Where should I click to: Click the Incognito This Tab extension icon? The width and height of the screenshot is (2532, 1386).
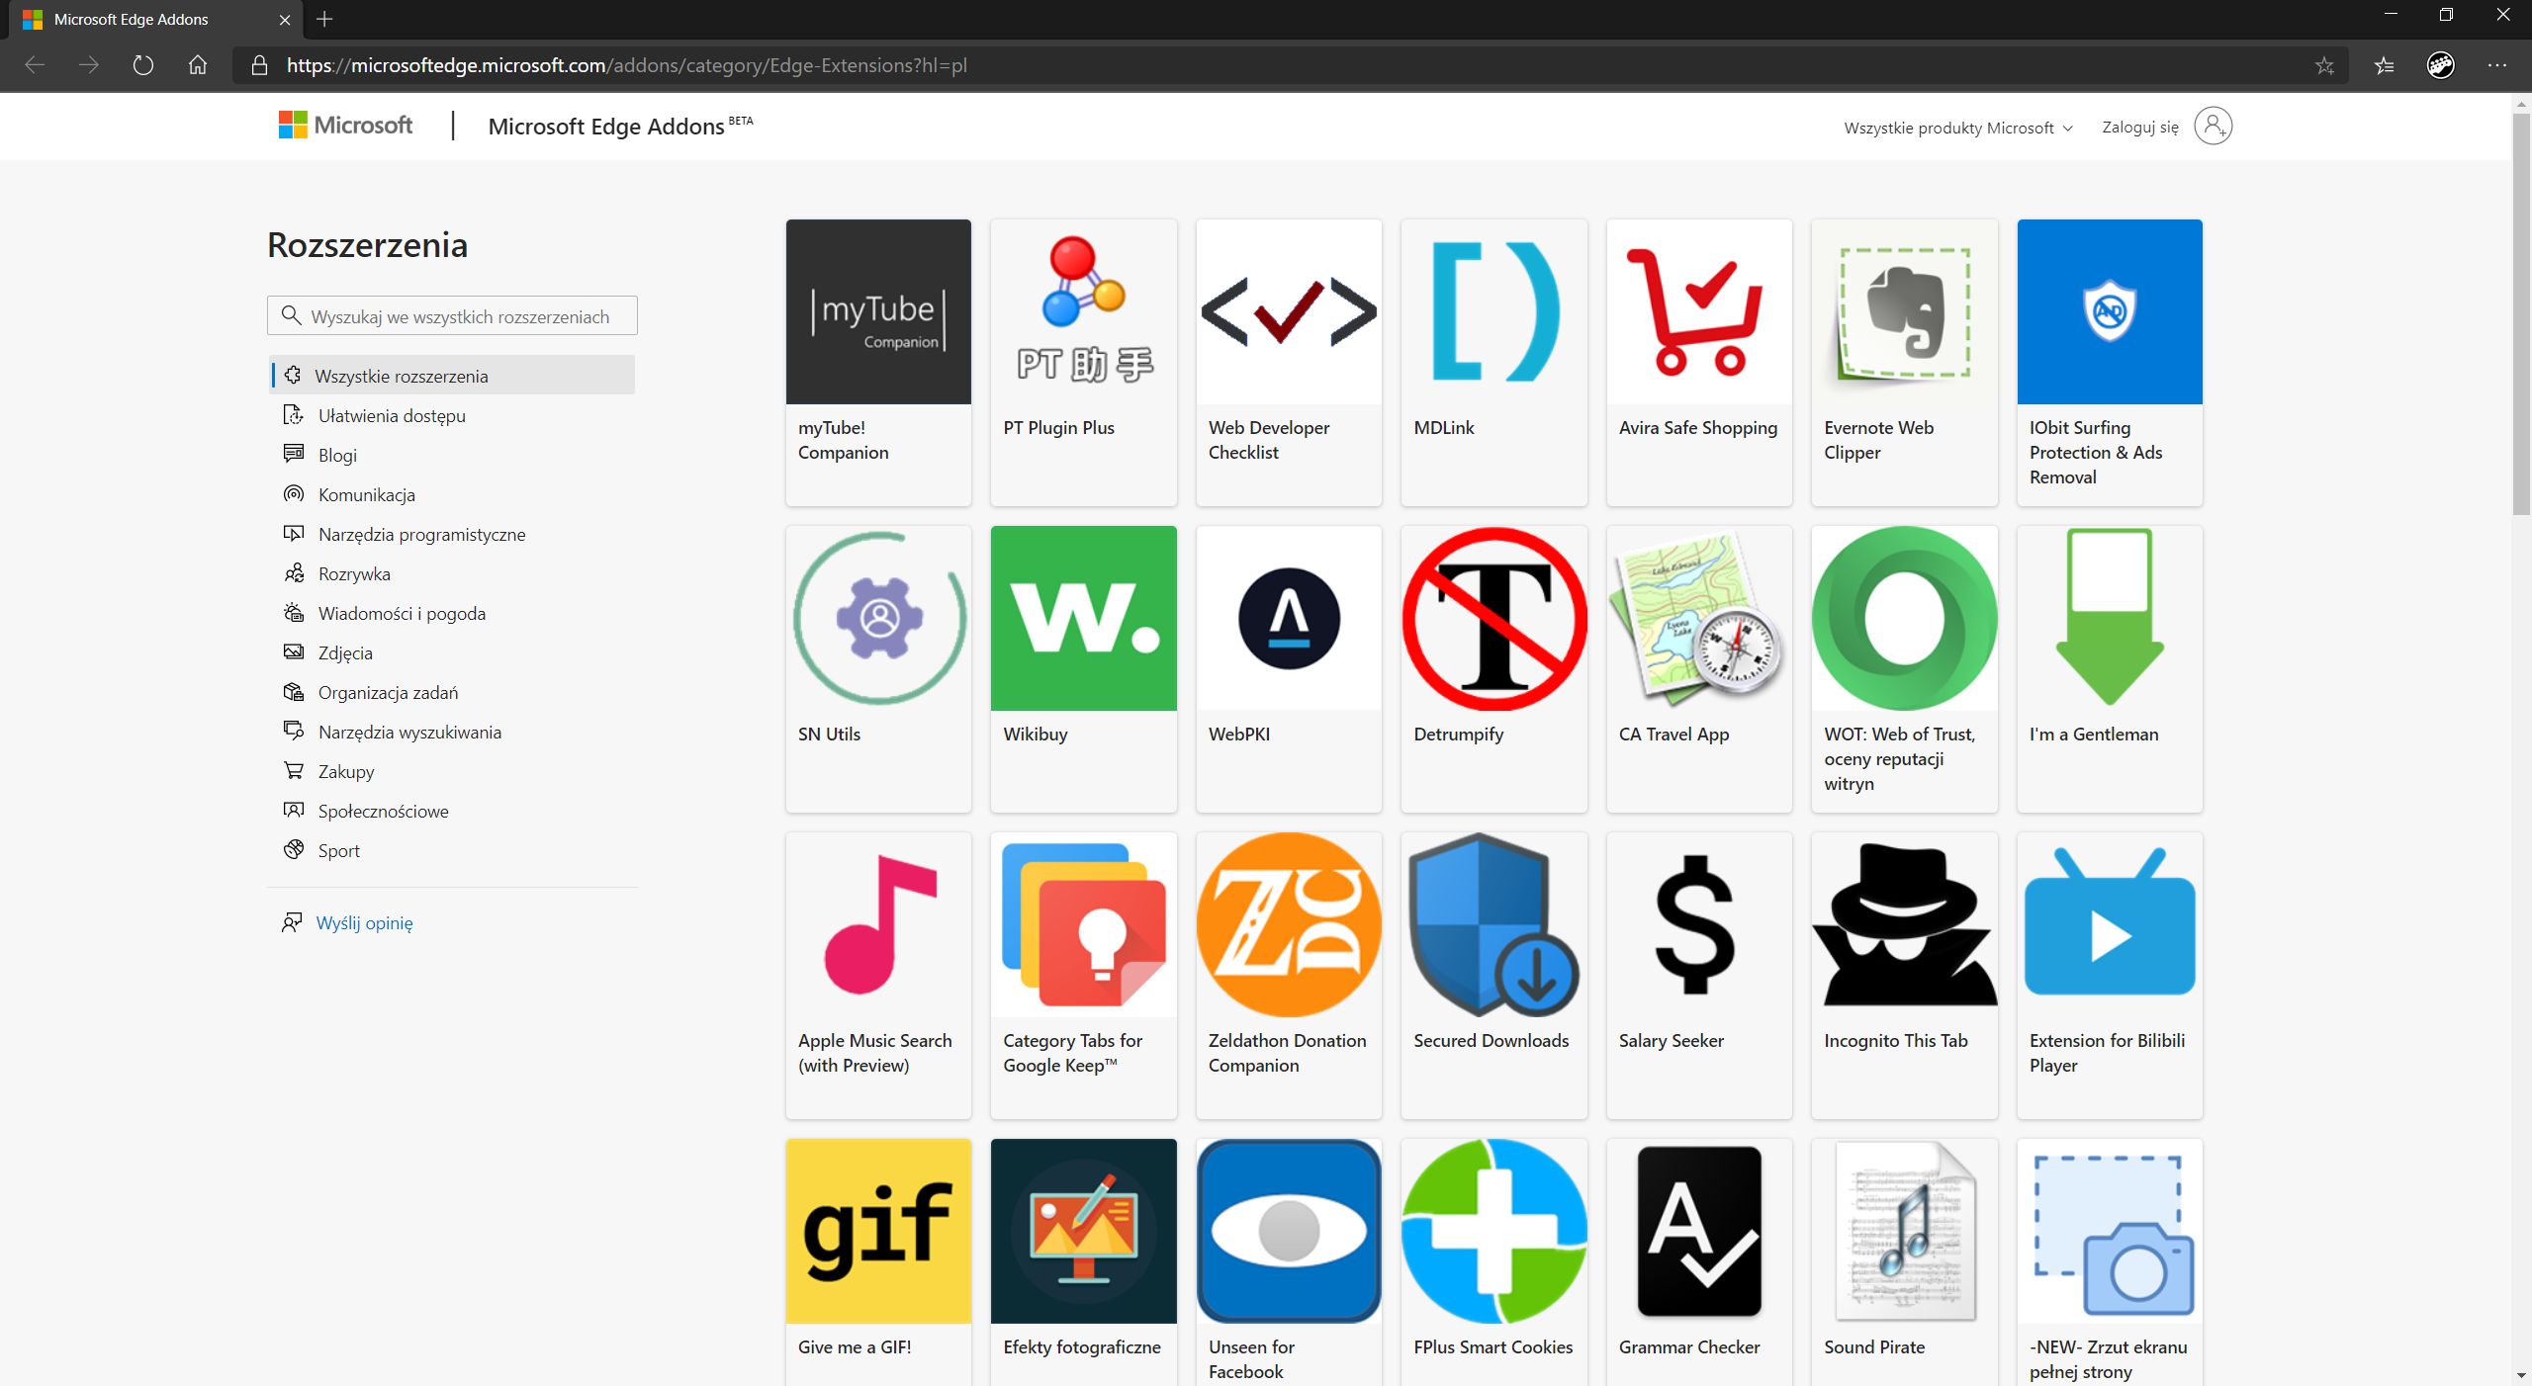(1903, 924)
